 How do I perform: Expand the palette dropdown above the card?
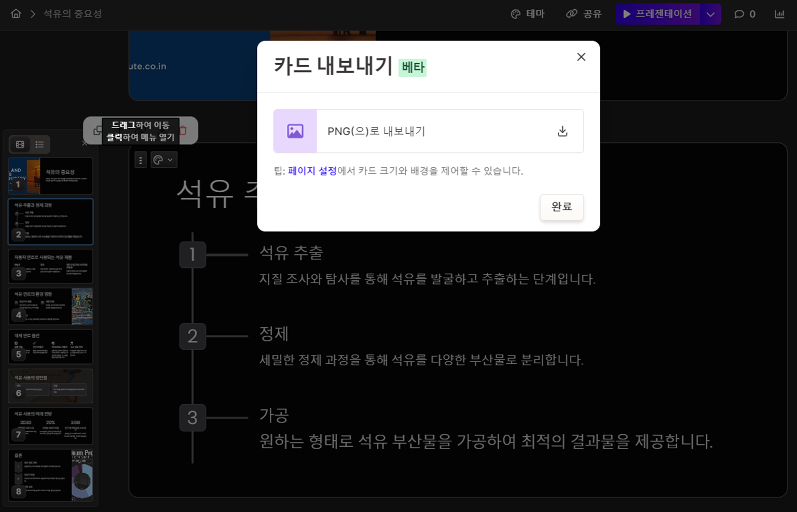point(171,159)
